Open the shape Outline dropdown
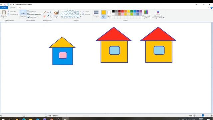Screen dimensions: 213x120 [x=86, y=11]
